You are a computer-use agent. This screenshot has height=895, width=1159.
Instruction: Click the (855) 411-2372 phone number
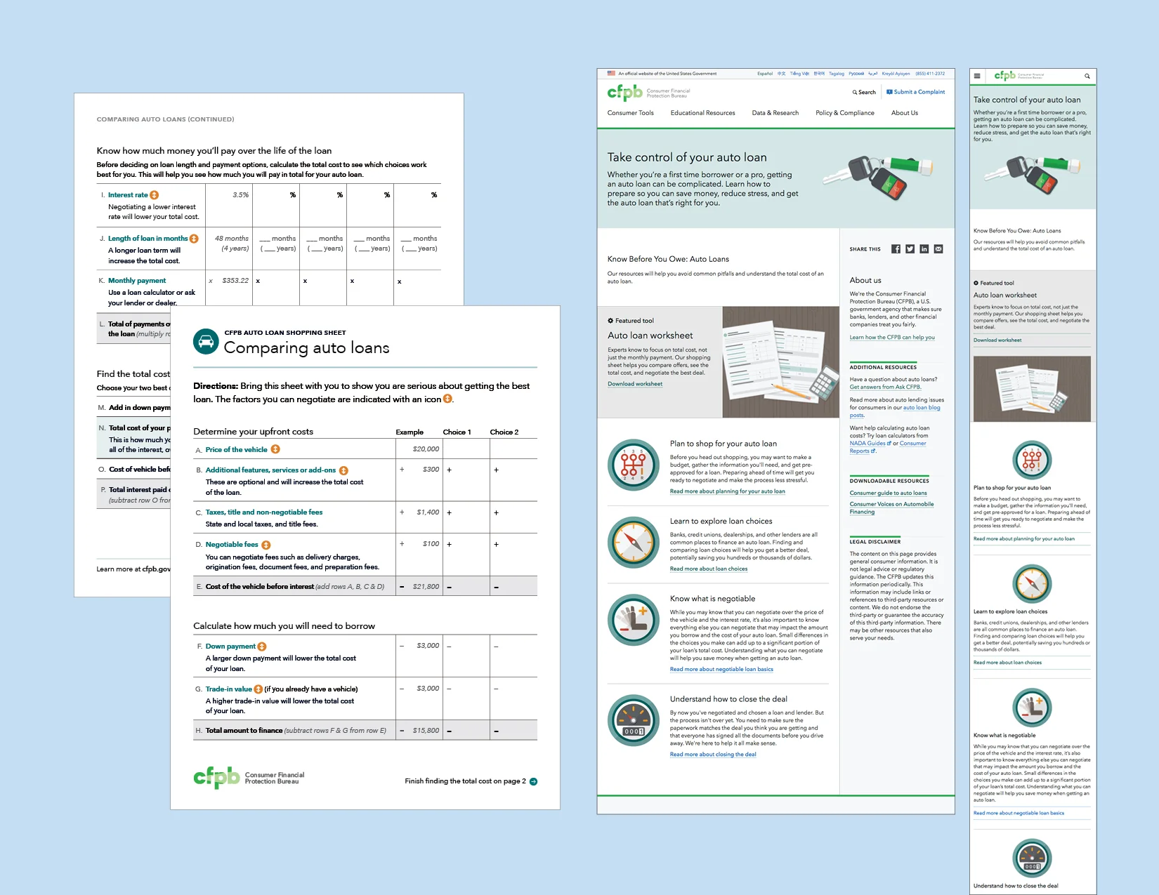(930, 74)
